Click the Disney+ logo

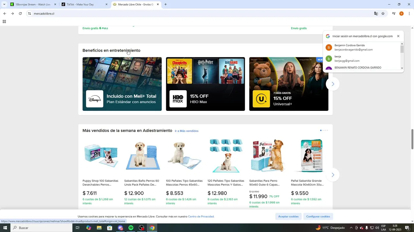(x=95, y=99)
